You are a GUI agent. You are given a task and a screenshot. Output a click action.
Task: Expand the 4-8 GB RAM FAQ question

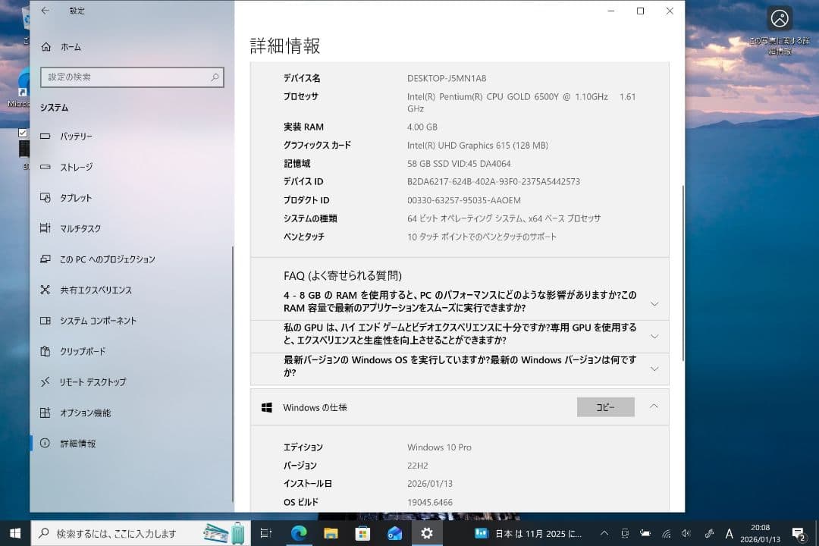654,301
